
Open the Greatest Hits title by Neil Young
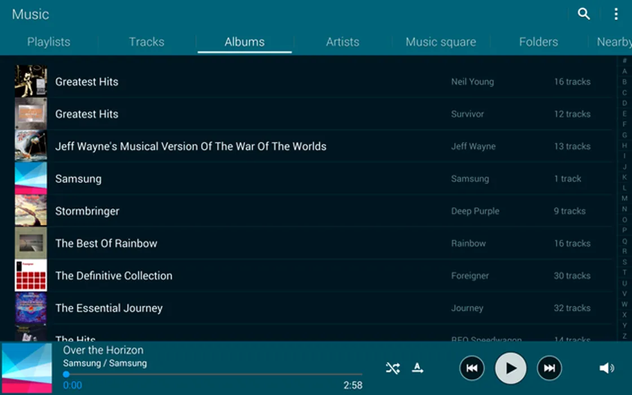point(87,82)
